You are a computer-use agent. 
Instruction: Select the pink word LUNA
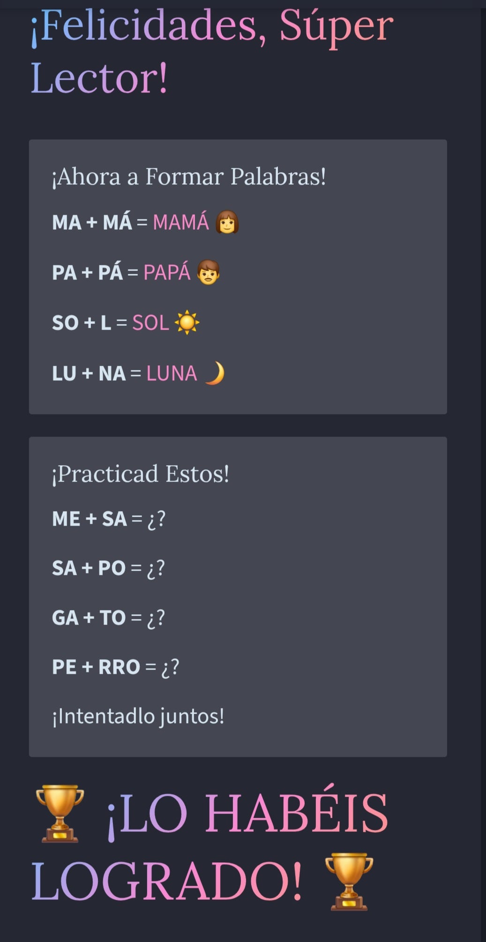click(x=172, y=374)
